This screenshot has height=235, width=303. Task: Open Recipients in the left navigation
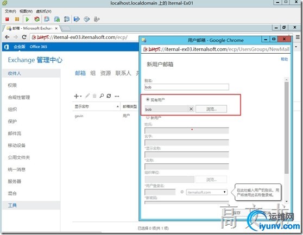tap(31, 74)
